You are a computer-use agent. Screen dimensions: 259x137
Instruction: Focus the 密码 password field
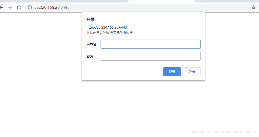pyautogui.click(x=150, y=56)
